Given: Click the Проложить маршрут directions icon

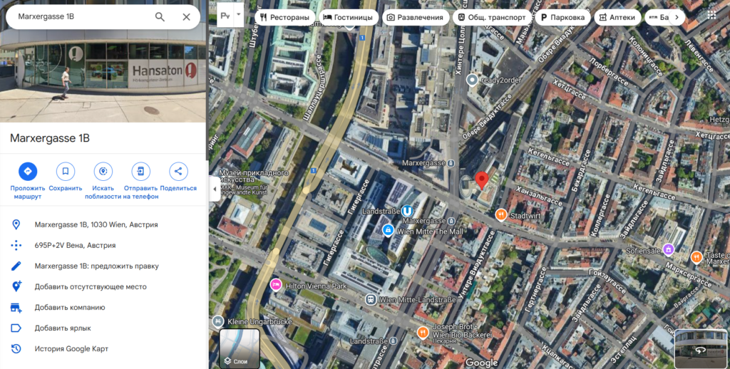Looking at the screenshot, I should click(x=28, y=171).
